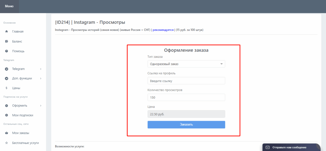Open the Меню button in top bar
326x151 pixels.
click(x=9, y=6)
